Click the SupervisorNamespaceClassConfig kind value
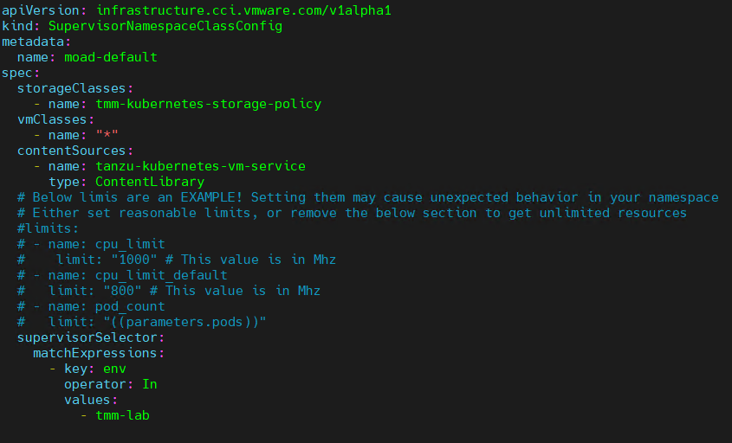 (165, 26)
